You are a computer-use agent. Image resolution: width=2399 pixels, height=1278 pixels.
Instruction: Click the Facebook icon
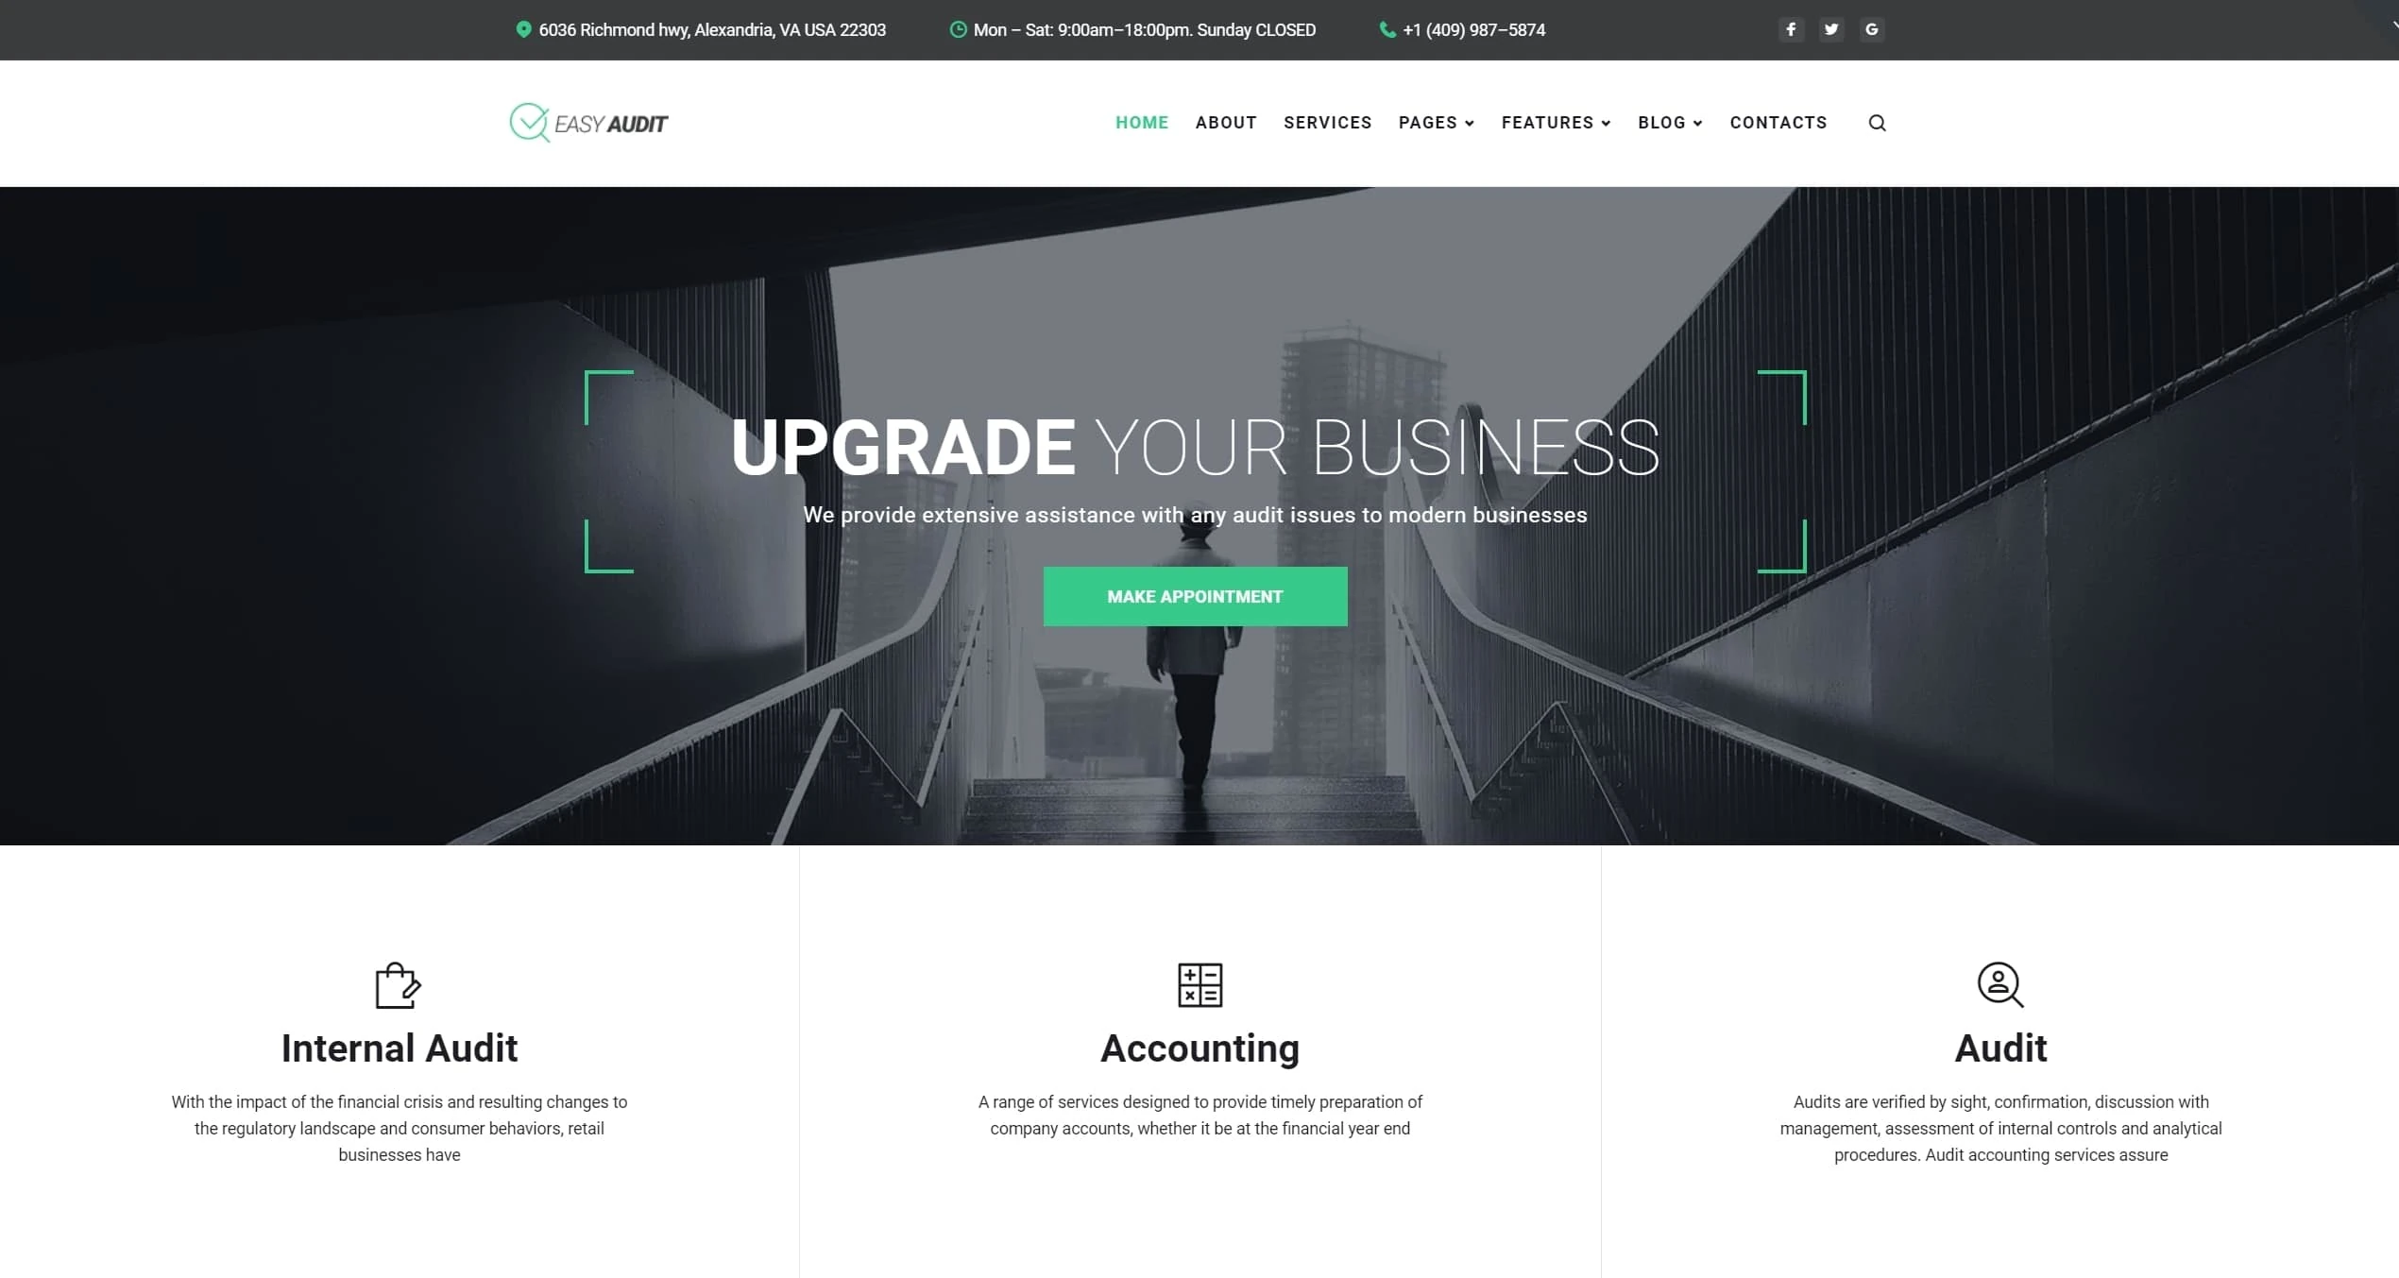pos(1790,28)
